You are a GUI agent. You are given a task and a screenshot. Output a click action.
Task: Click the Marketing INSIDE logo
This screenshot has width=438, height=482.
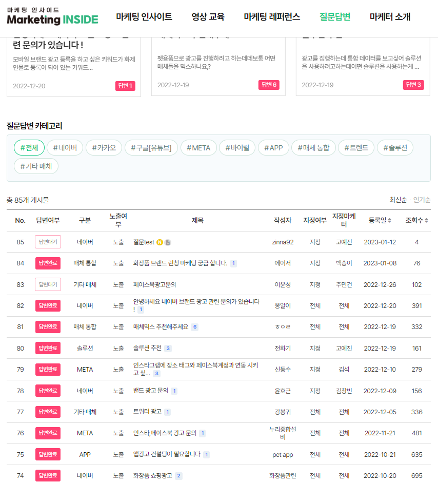(52, 16)
